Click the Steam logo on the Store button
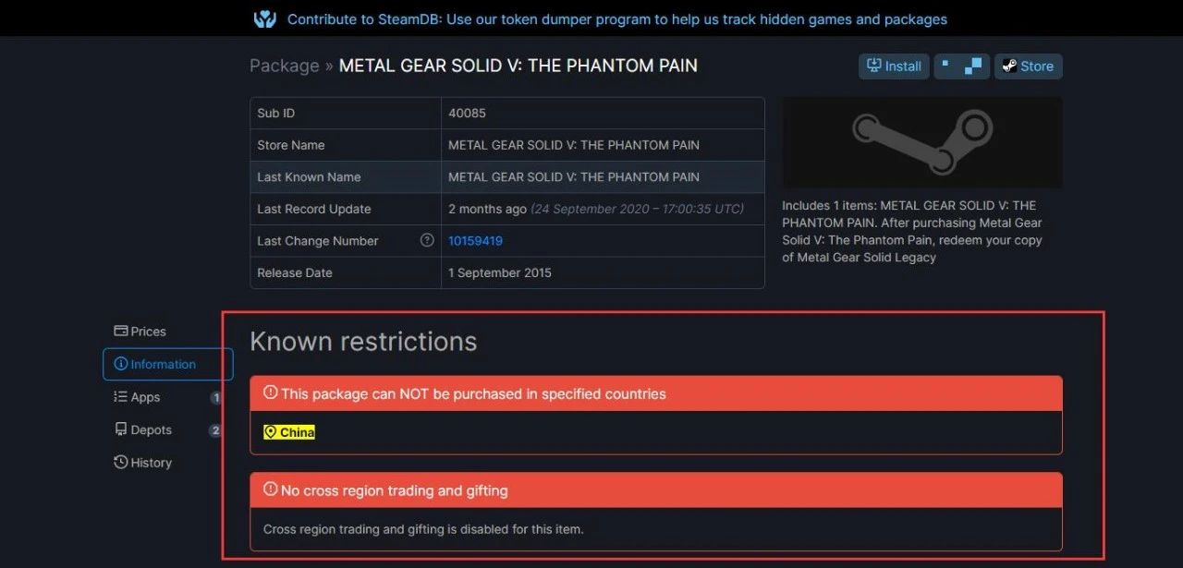The height and width of the screenshot is (568, 1183). 1009,66
